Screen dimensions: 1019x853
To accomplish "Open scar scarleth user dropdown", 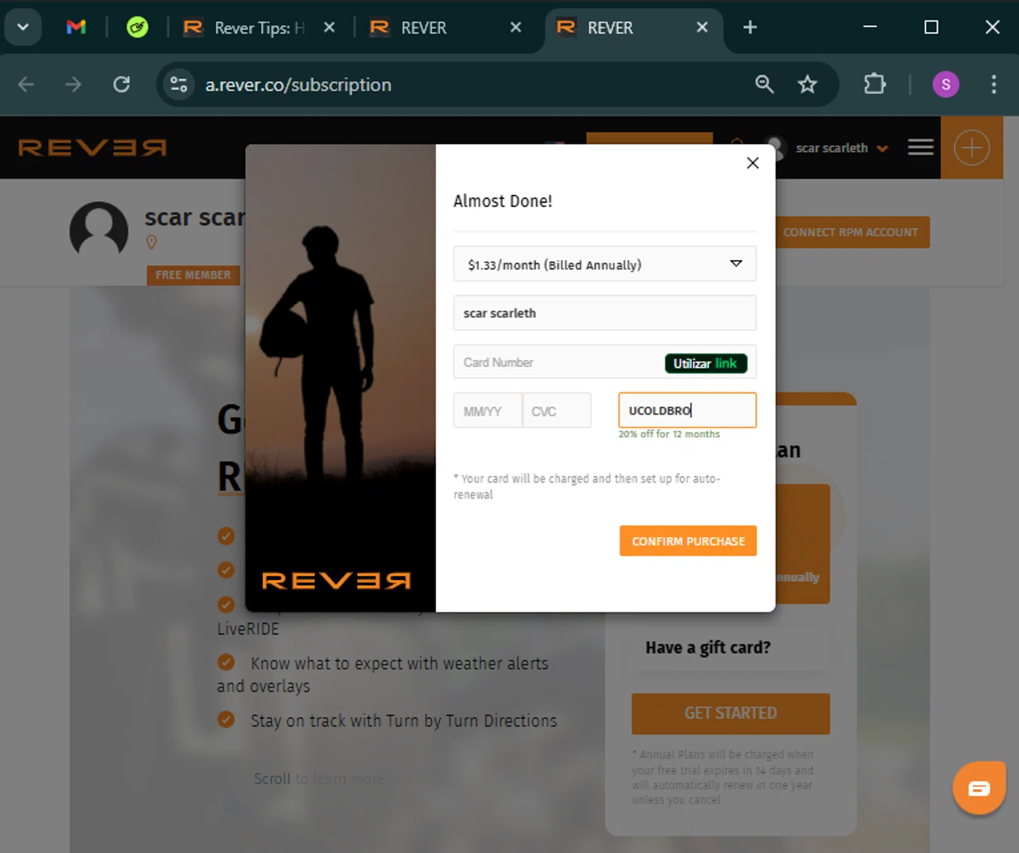I will [842, 147].
